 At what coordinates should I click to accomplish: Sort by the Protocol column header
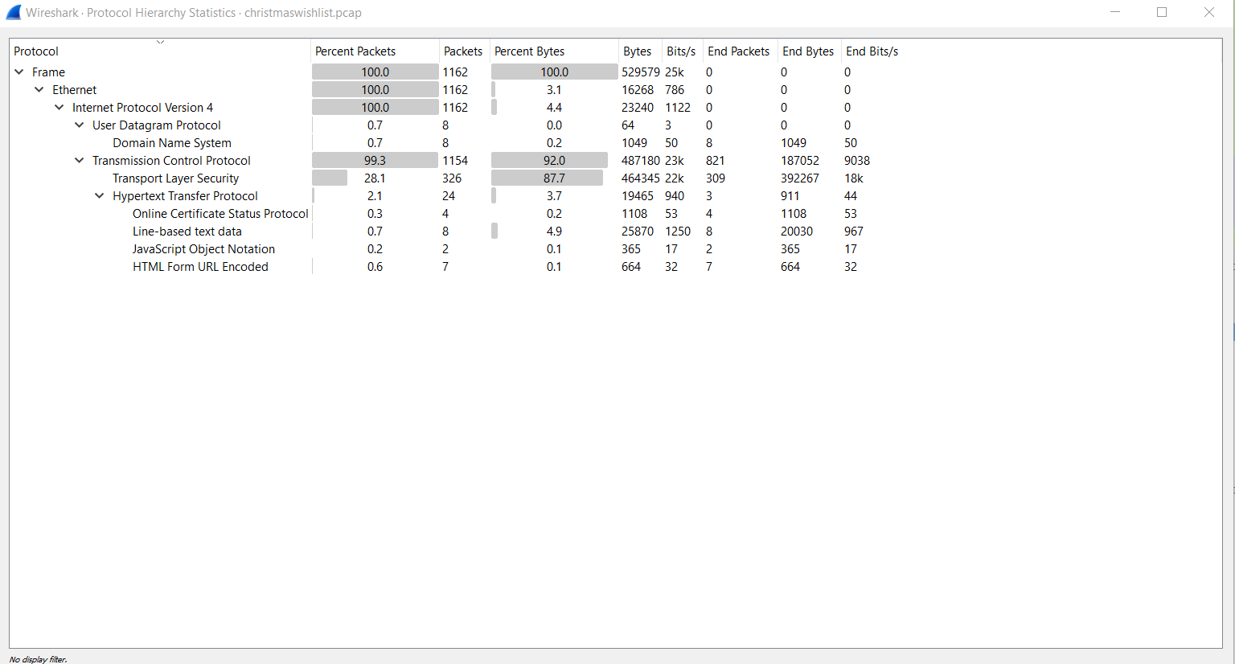tap(160, 51)
